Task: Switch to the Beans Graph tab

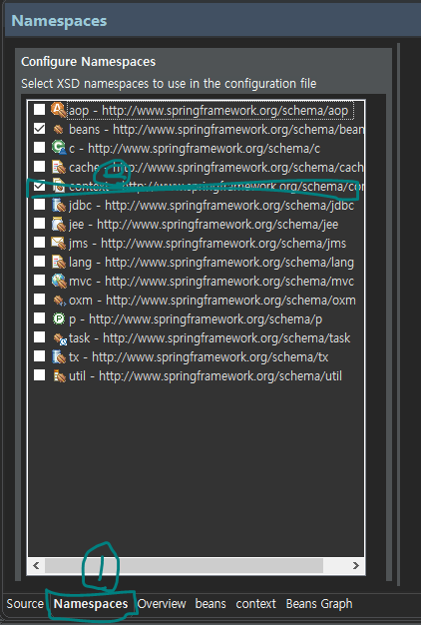Action: (319, 603)
